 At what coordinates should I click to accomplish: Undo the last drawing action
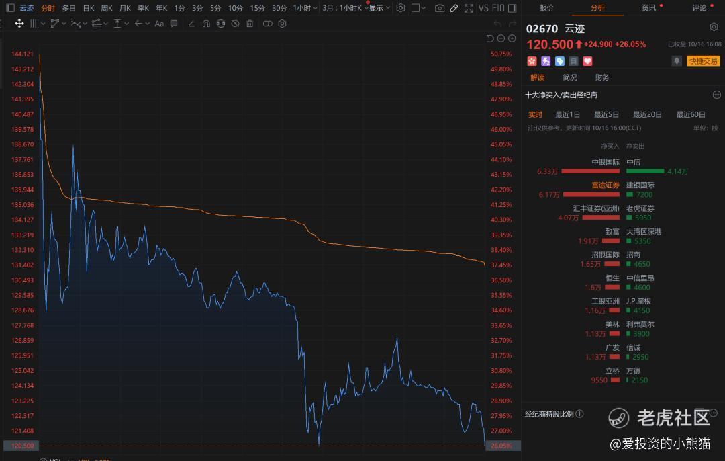497,24
